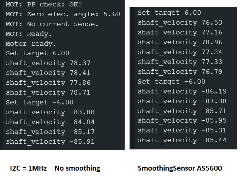Click 'Set target 6.00' in left terminal
Image resolution: width=244 pixels, height=188 pixels.
click(x=37, y=53)
